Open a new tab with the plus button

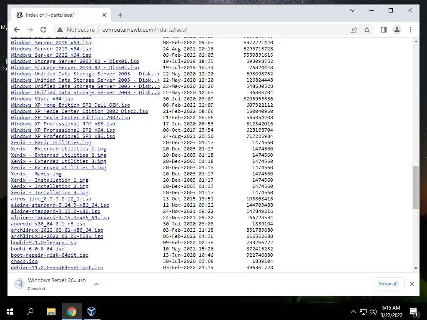[120, 15]
